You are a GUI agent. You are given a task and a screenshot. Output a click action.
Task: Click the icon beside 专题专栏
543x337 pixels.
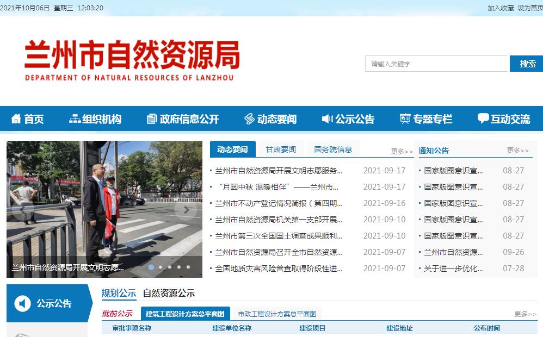(x=405, y=118)
